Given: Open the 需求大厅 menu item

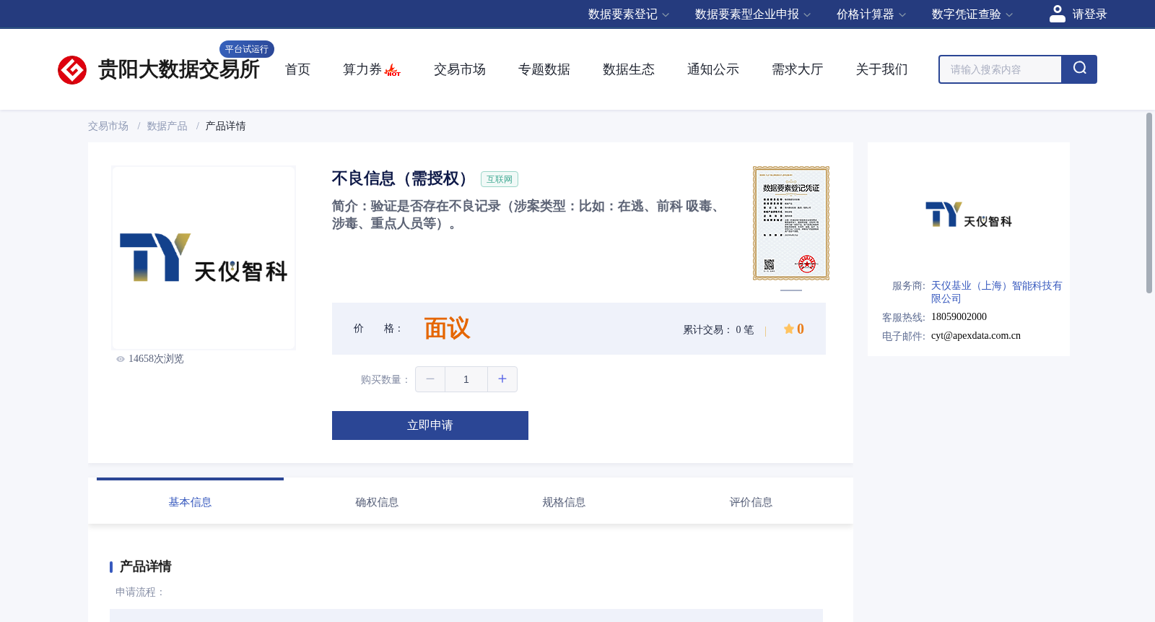Looking at the screenshot, I should [798, 69].
